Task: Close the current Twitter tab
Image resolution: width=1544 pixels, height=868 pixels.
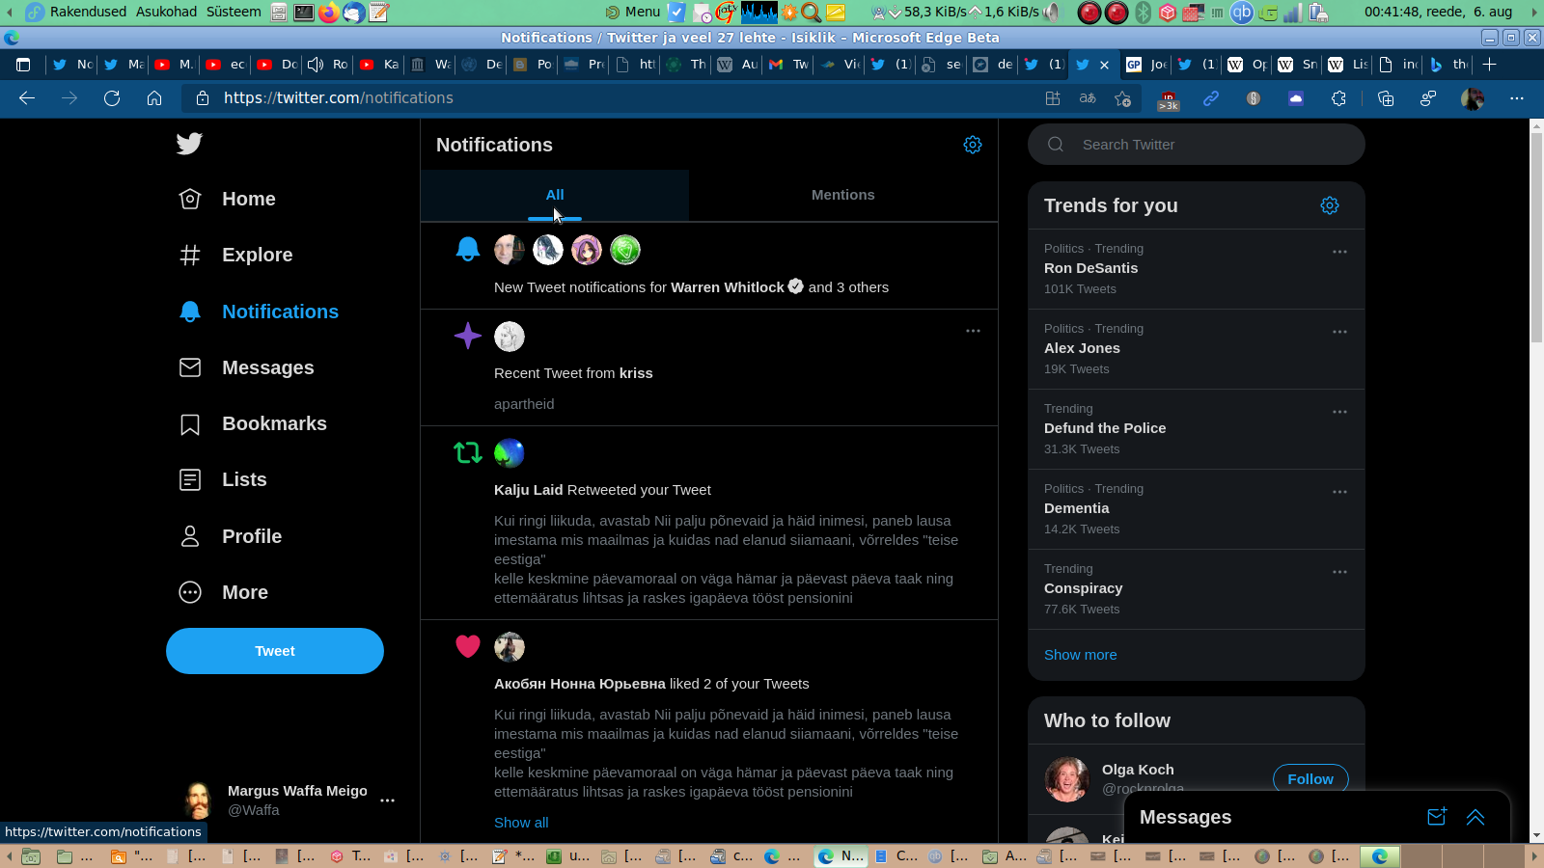Action: point(1105,65)
